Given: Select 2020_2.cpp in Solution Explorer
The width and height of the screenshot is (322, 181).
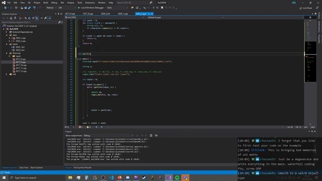Looking at the screenshot, I should coord(21,41).
